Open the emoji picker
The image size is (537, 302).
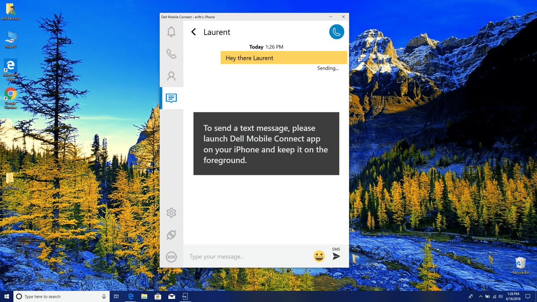319,256
